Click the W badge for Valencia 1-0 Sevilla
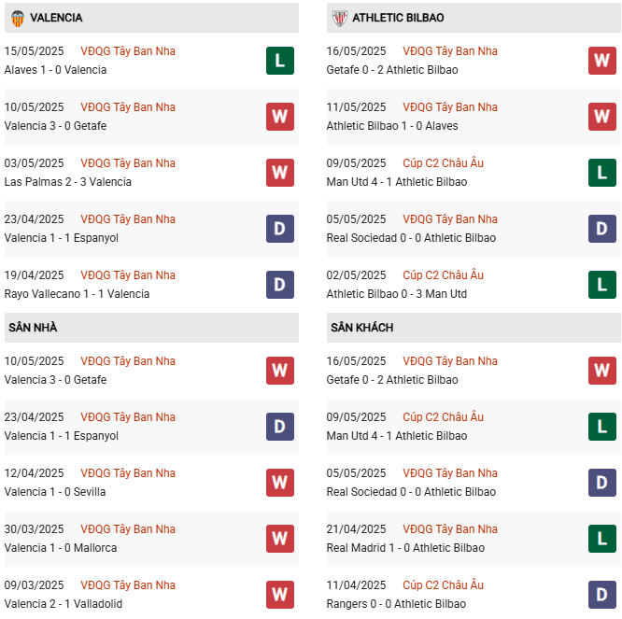 point(279,483)
